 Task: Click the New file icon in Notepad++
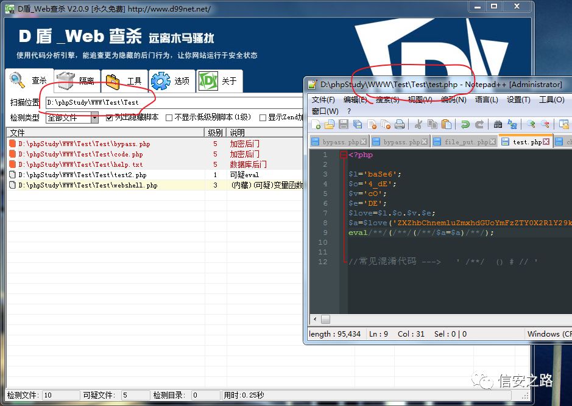pyautogui.click(x=317, y=125)
